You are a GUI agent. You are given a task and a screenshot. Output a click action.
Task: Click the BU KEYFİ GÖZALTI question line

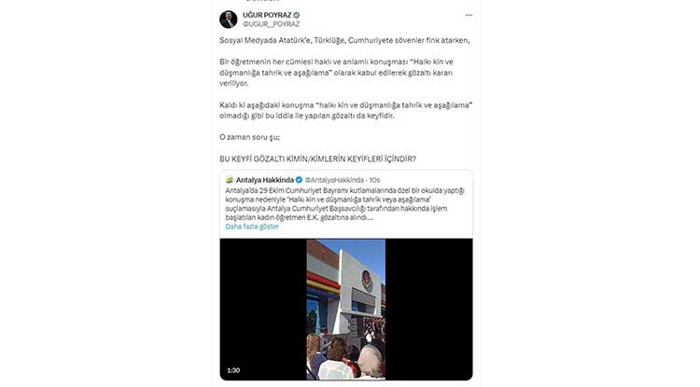tap(317, 159)
